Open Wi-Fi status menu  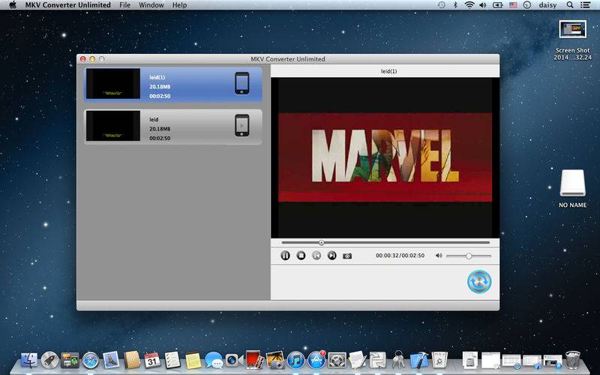coord(469,5)
